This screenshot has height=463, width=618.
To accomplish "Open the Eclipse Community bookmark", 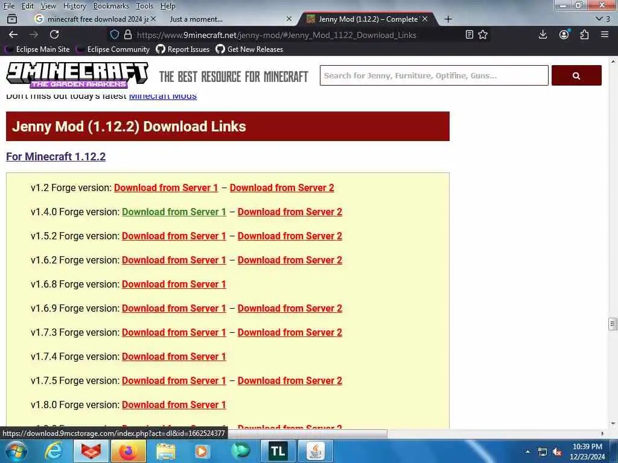I will [x=113, y=49].
